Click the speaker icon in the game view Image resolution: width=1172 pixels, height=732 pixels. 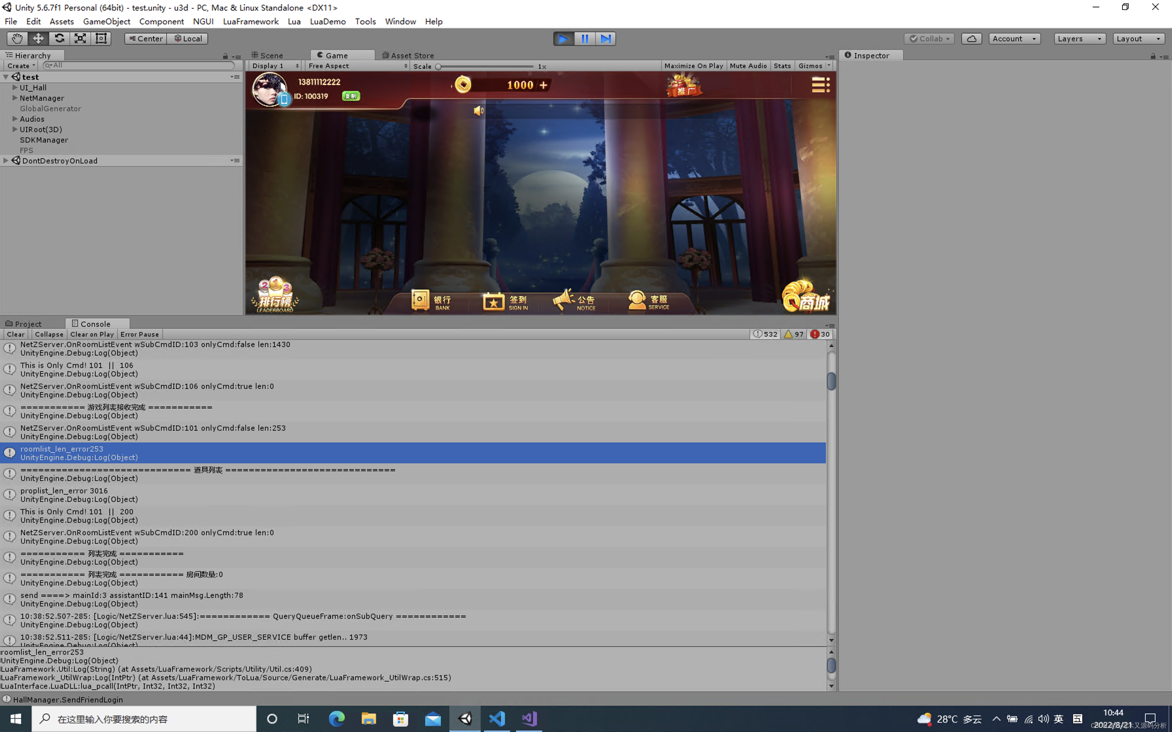478,111
